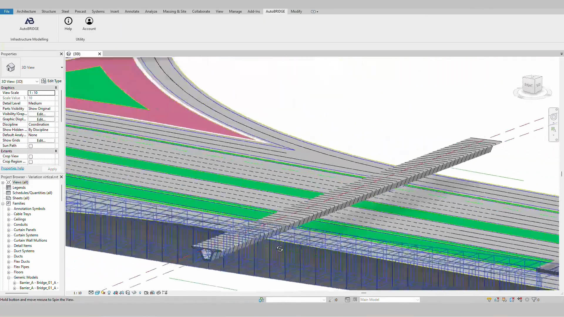The width and height of the screenshot is (564, 317).
Task: Click the Select Links icon in status bar
Action: (489, 300)
